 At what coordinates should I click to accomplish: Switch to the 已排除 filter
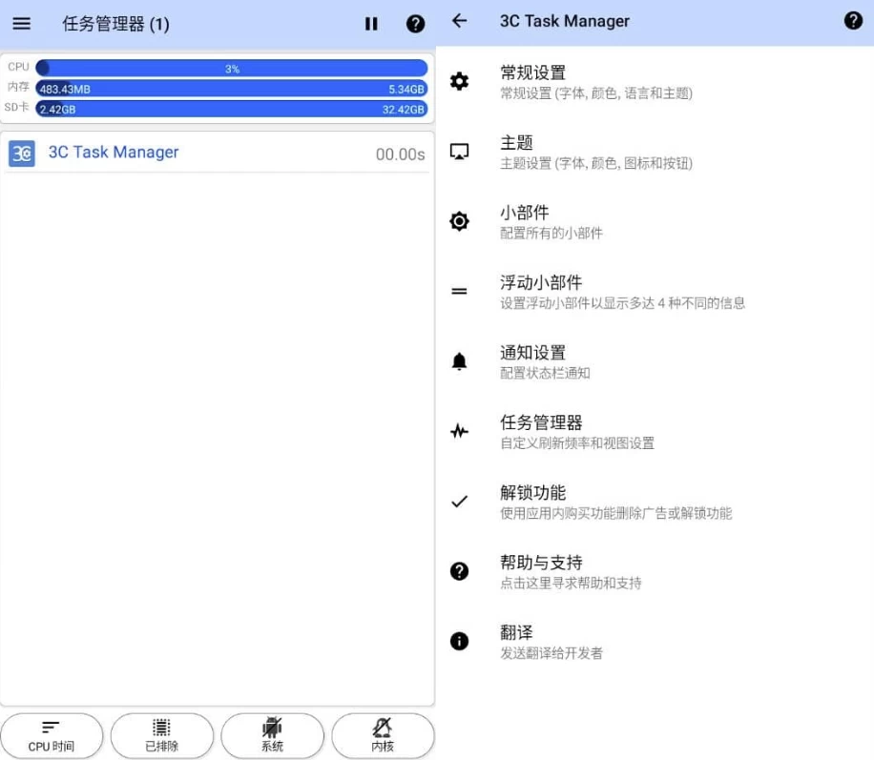(x=162, y=735)
